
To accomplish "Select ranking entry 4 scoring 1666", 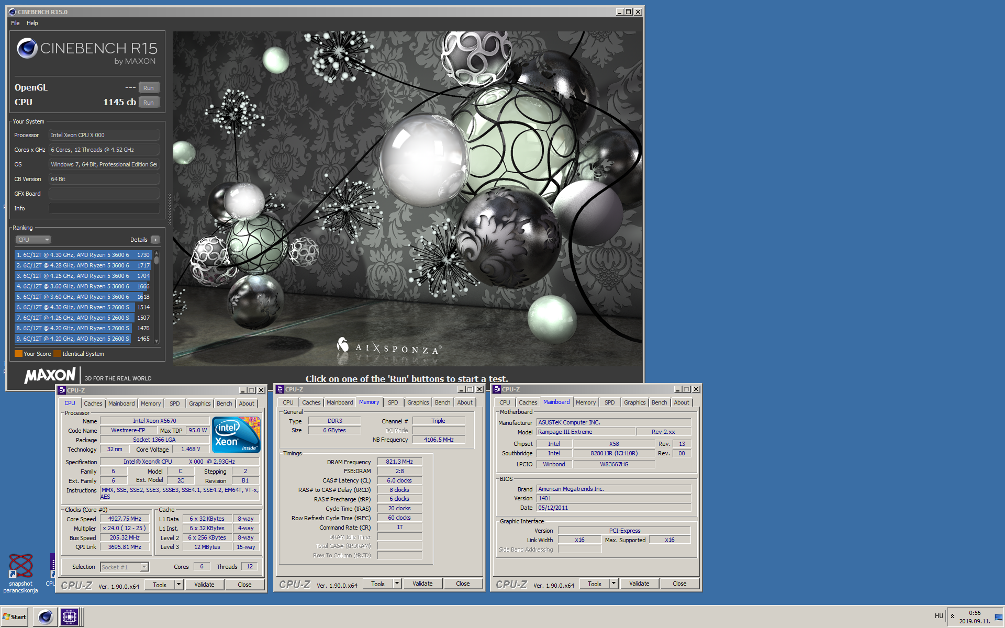I will pyautogui.click(x=83, y=286).
